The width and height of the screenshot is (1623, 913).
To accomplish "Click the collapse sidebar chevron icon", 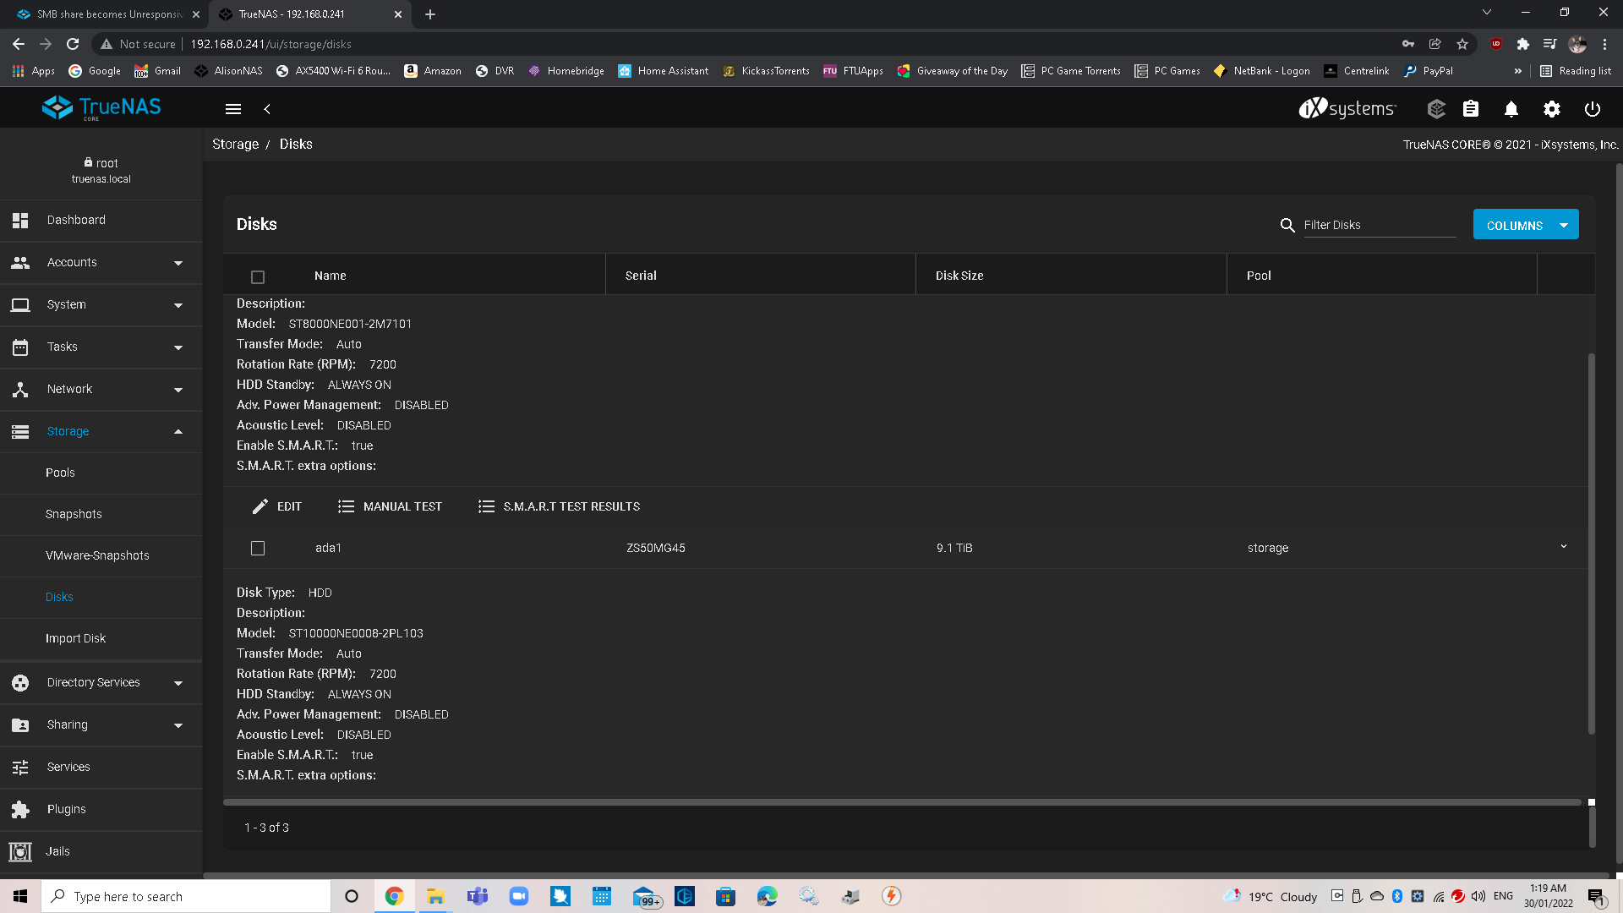I will point(267,109).
